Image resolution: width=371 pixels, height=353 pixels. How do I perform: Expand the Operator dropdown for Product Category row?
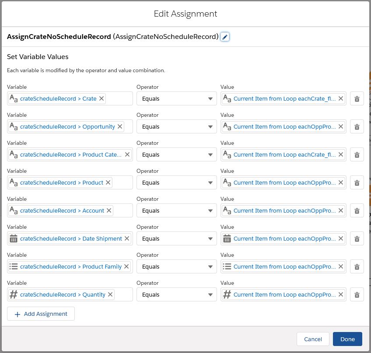tap(177, 155)
